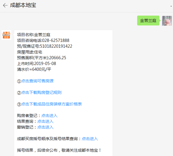This screenshot has width=173, height=156.
Task: Click 点击进入 for 摇号结果查询
Action: (90, 139)
